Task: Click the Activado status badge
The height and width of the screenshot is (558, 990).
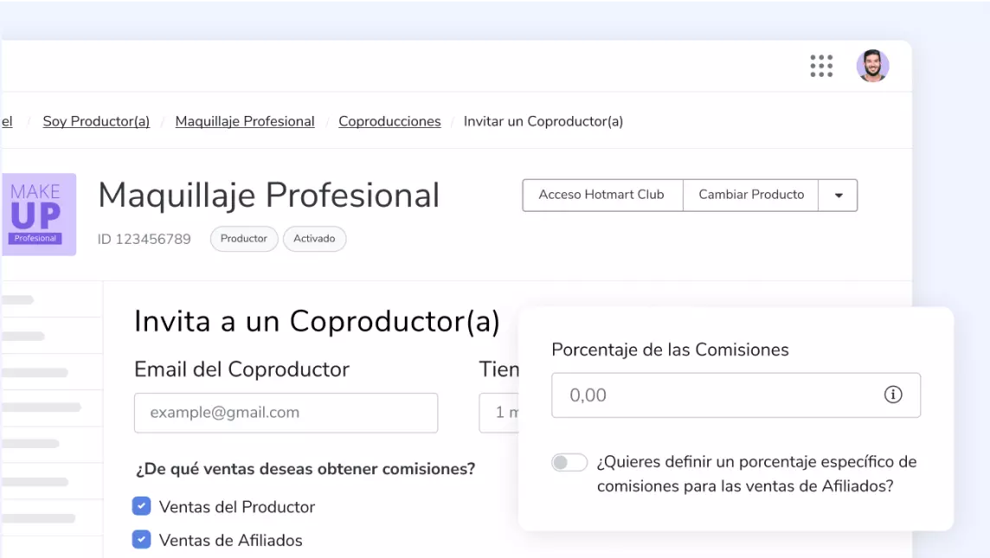Action: (x=314, y=239)
